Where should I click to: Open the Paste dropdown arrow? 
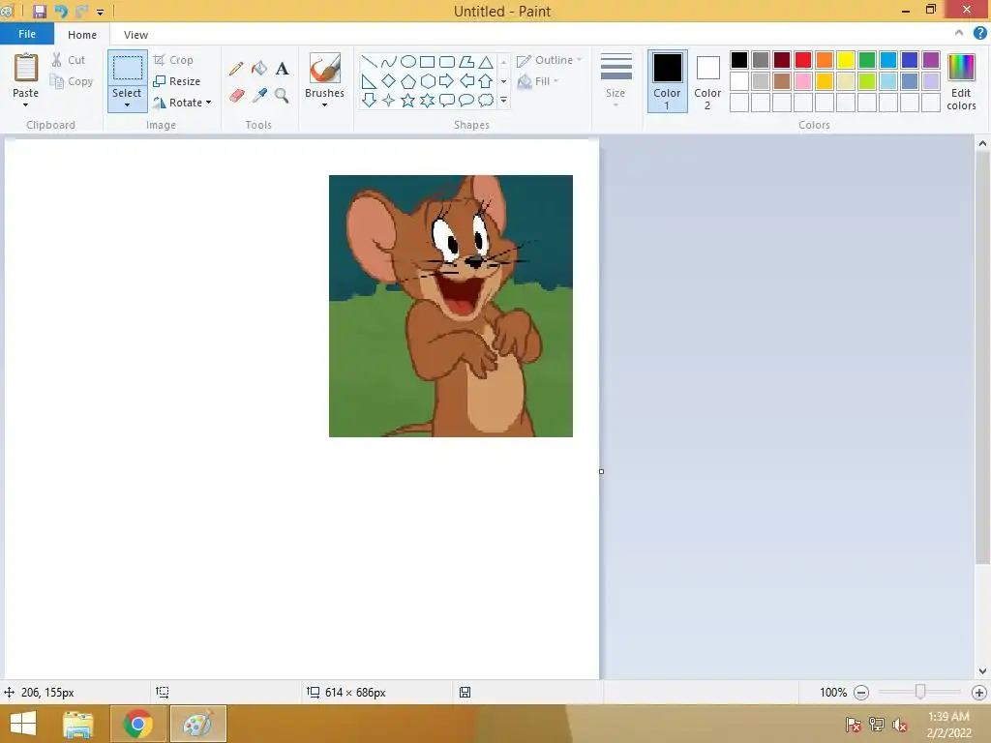tap(25, 104)
